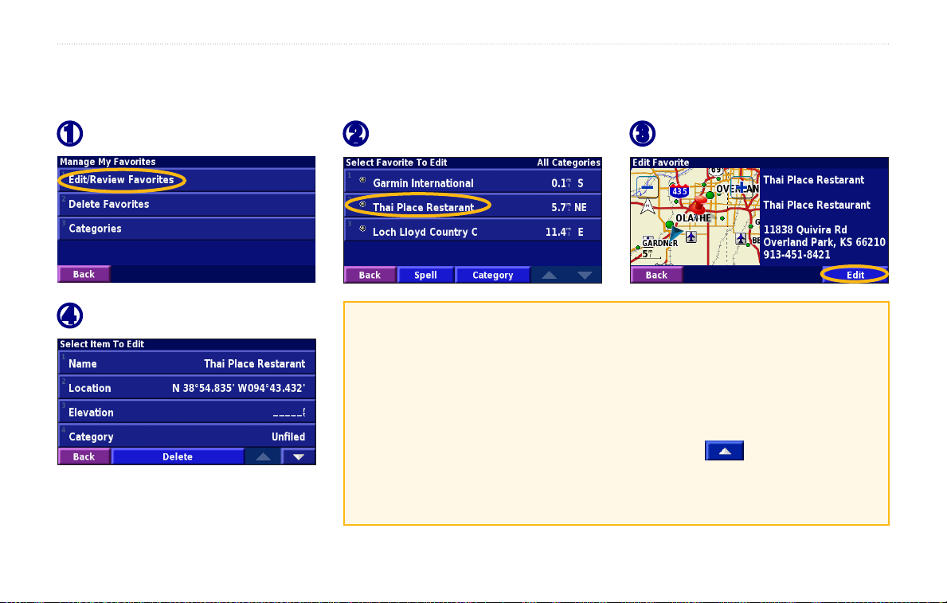Click the All Categories label
The image size is (947, 603).
569,162
